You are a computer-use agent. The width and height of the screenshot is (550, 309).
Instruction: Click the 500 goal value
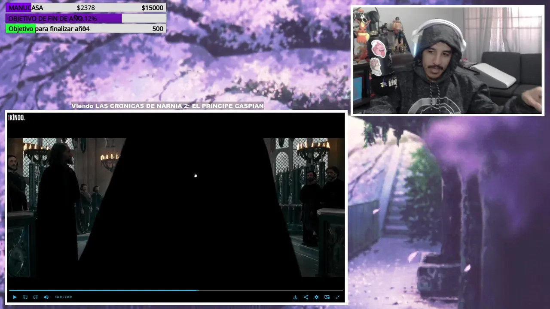tap(158, 29)
